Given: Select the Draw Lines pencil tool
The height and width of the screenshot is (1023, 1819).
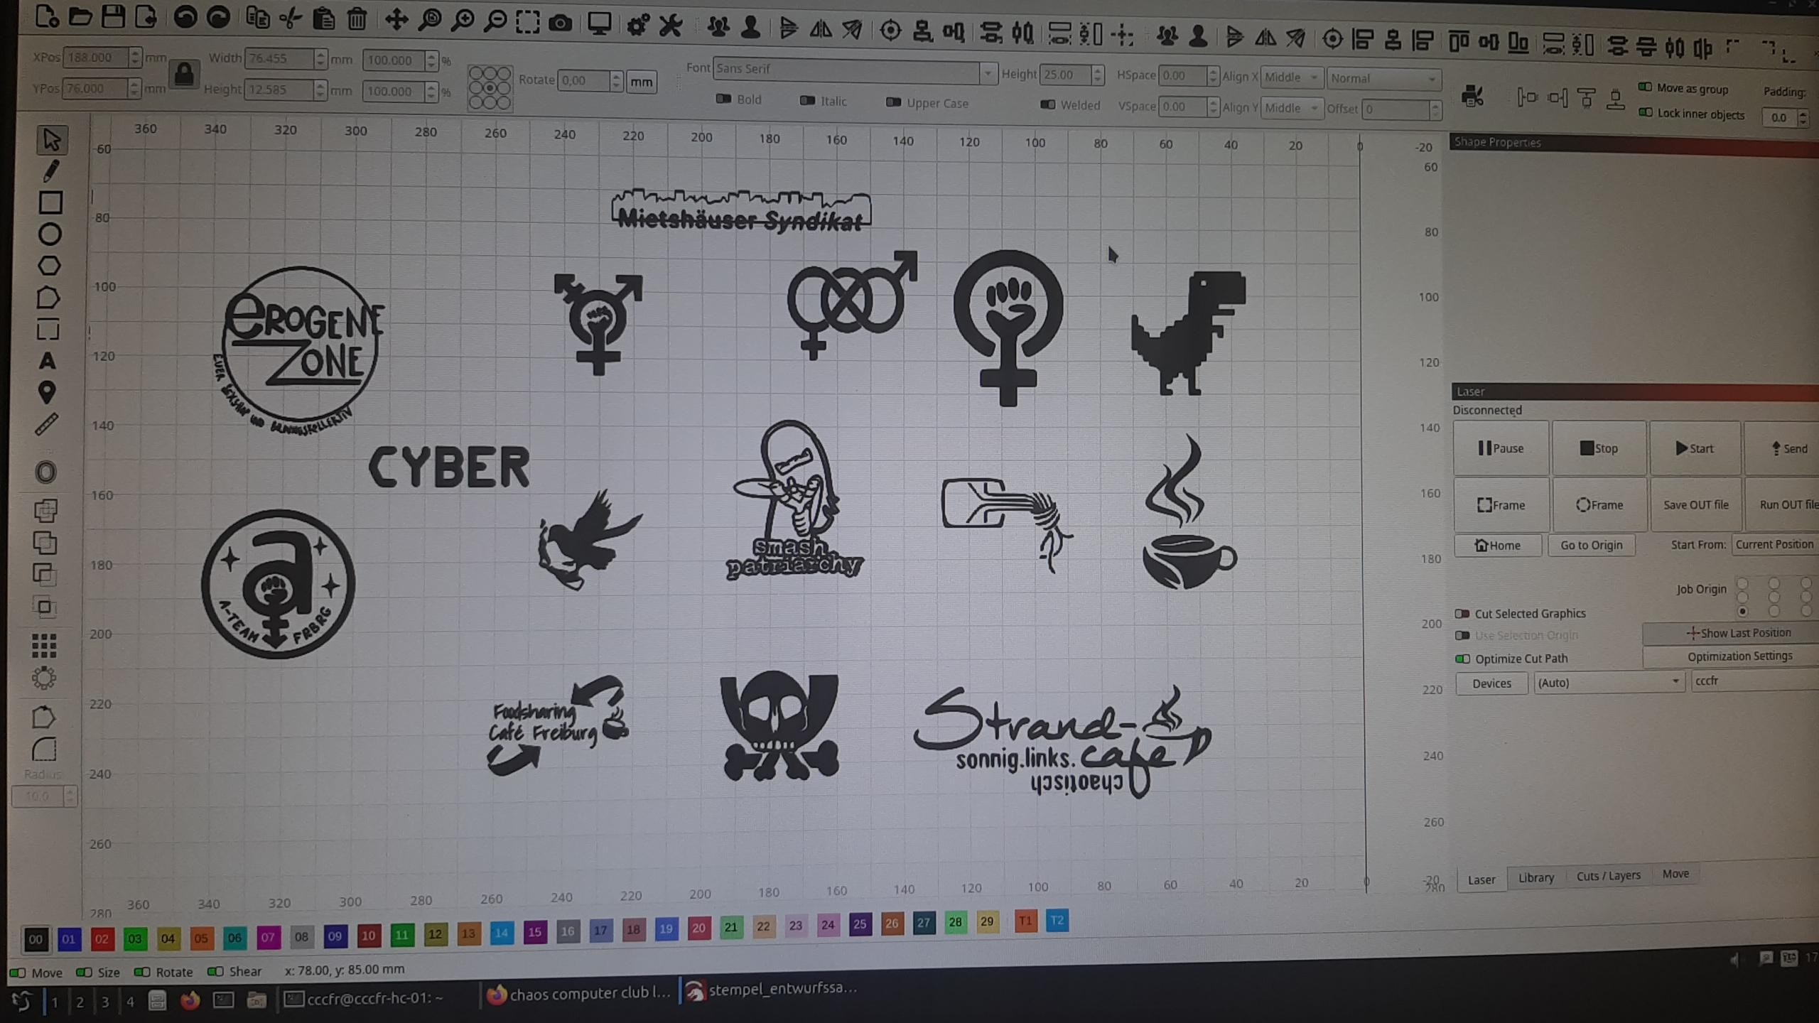Looking at the screenshot, I should tap(50, 170).
